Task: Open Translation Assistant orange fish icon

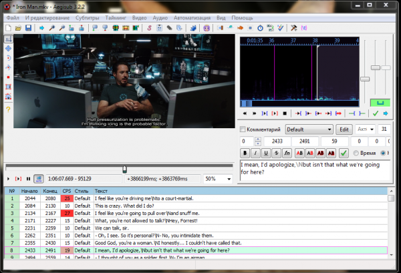Action: click(x=240, y=28)
